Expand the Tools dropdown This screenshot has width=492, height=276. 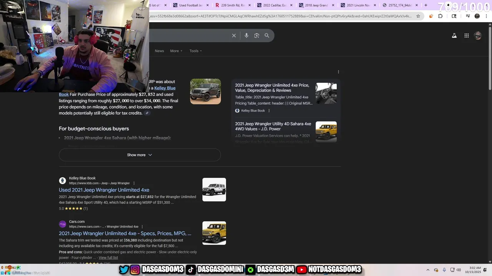(x=196, y=51)
